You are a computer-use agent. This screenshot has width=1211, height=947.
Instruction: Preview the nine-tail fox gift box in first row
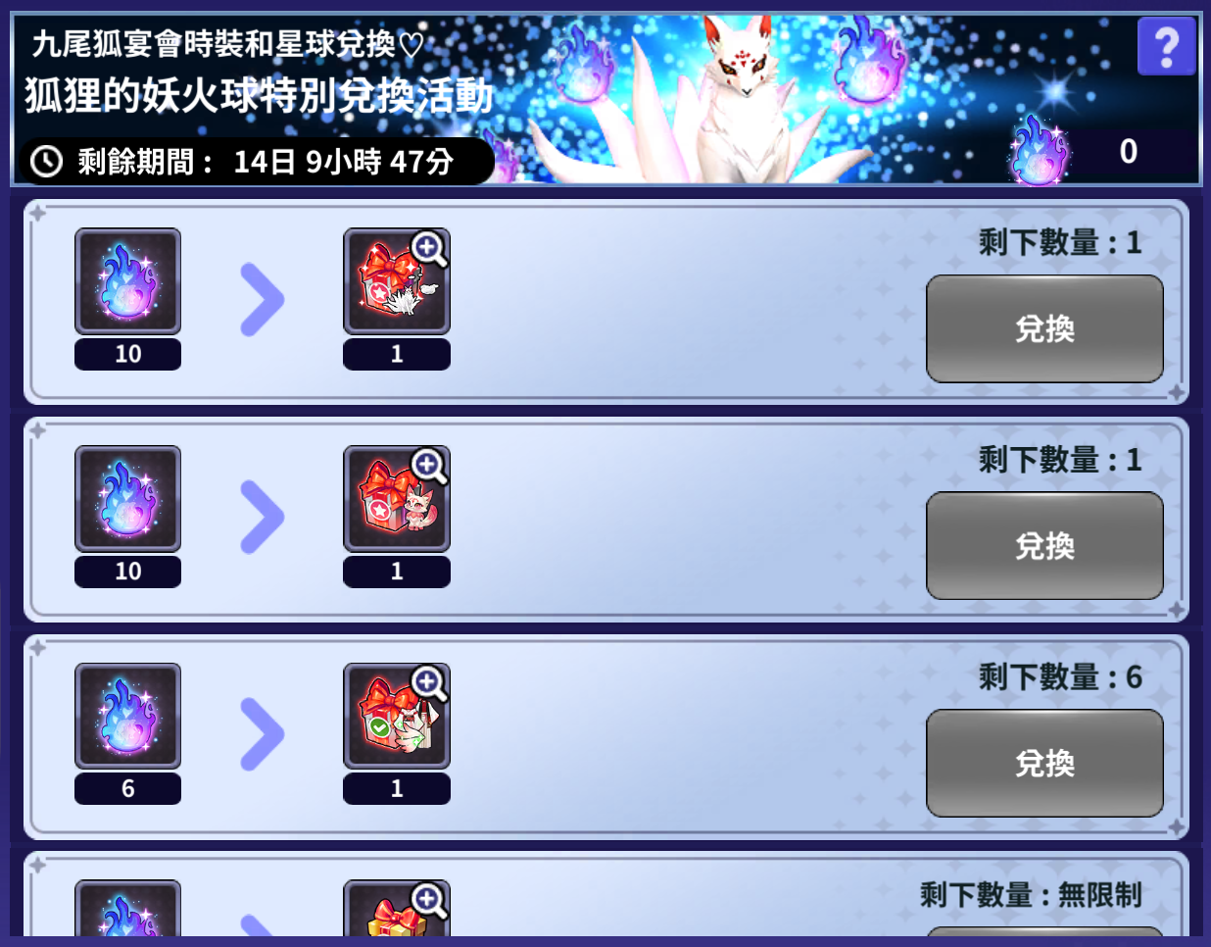pyautogui.click(x=397, y=281)
